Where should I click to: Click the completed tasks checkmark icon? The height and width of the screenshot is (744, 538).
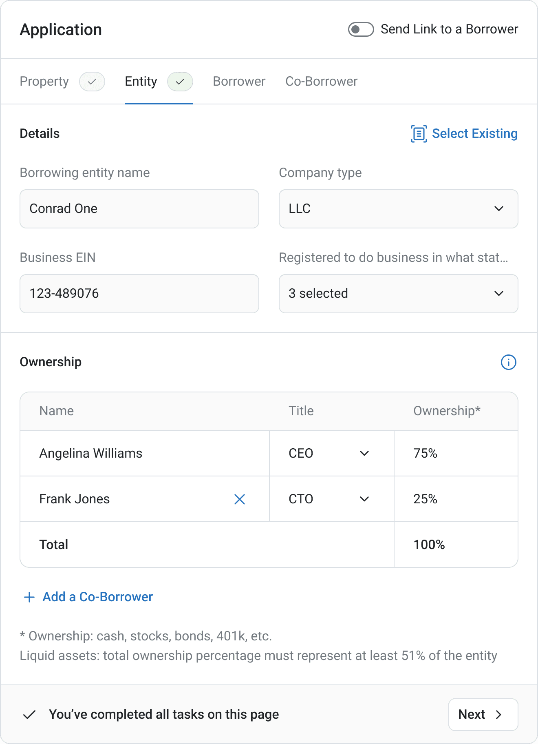pos(29,715)
